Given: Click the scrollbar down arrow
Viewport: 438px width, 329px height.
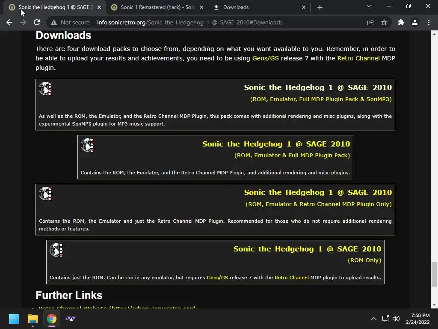Looking at the screenshot, I should [434, 305].
